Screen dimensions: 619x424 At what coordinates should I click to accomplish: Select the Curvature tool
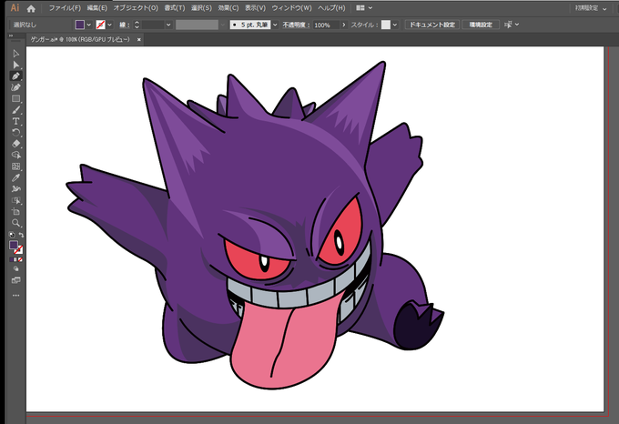click(15, 87)
